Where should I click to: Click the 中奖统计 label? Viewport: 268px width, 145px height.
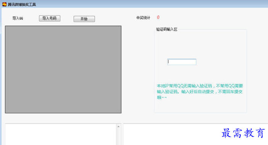click(x=143, y=18)
